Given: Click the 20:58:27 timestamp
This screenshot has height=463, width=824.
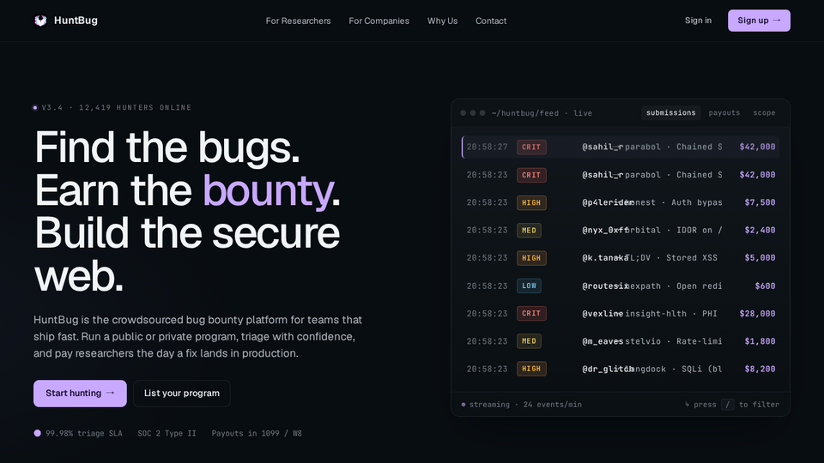Looking at the screenshot, I should tap(488, 147).
